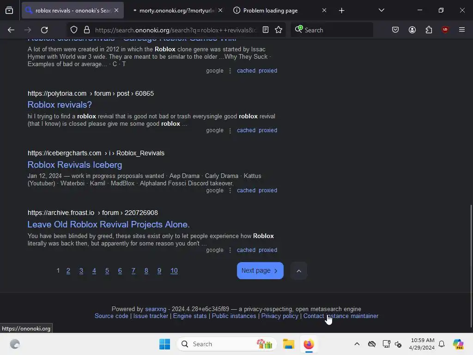
Task: View site security padlock info
Action: coord(87,30)
